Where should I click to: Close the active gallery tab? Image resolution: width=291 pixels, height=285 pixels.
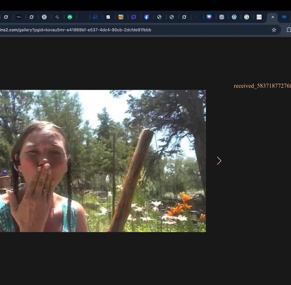tap(273, 17)
